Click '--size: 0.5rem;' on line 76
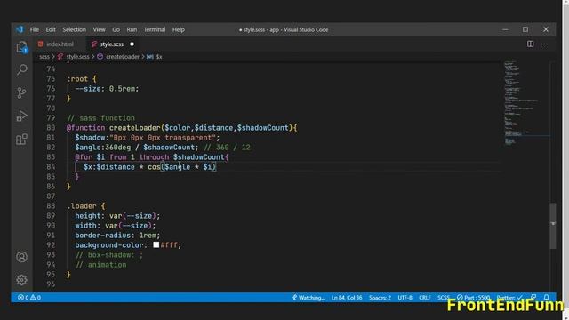 pos(107,89)
